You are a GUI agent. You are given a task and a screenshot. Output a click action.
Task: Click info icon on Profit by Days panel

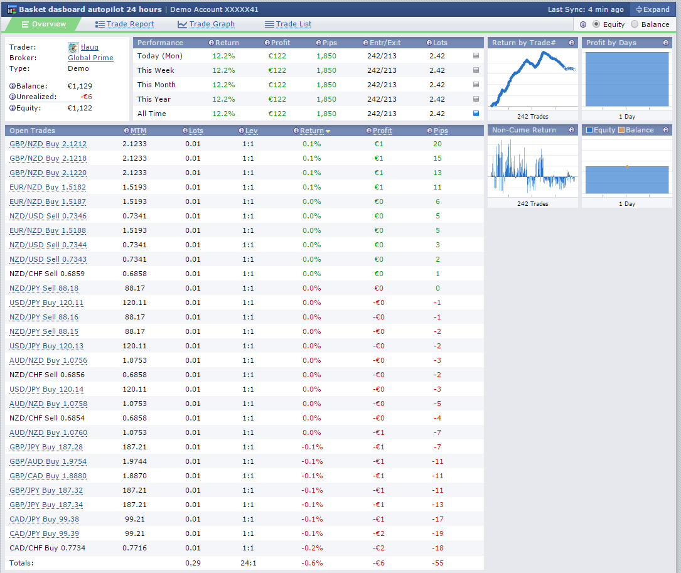[x=665, y=43]
